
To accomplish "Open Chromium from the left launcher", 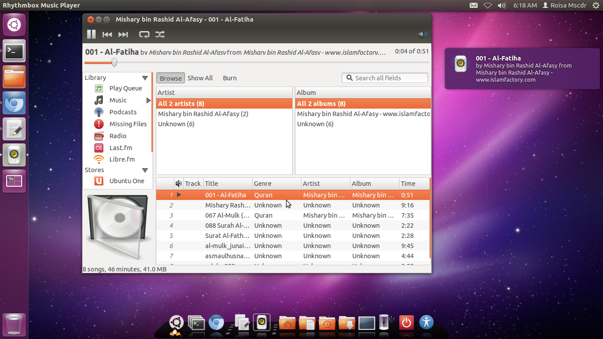I will (14, 103).
